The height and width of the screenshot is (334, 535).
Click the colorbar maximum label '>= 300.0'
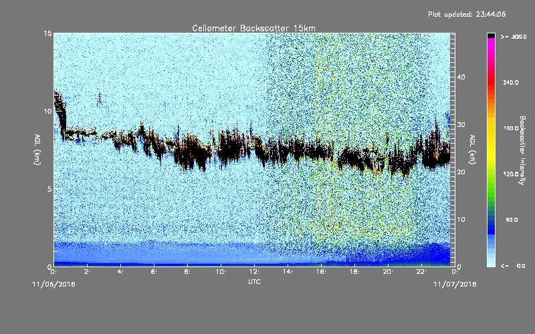514,37
